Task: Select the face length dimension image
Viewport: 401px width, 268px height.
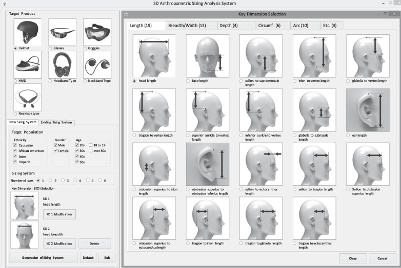Action: [x=207, y=56]
